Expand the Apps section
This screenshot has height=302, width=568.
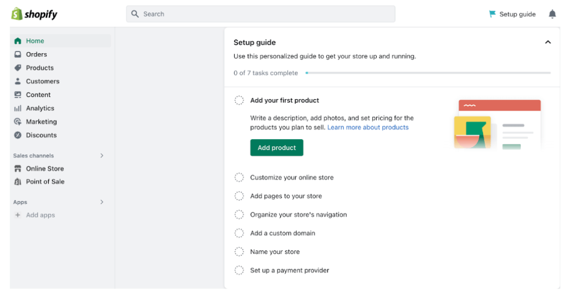point(102,202)
